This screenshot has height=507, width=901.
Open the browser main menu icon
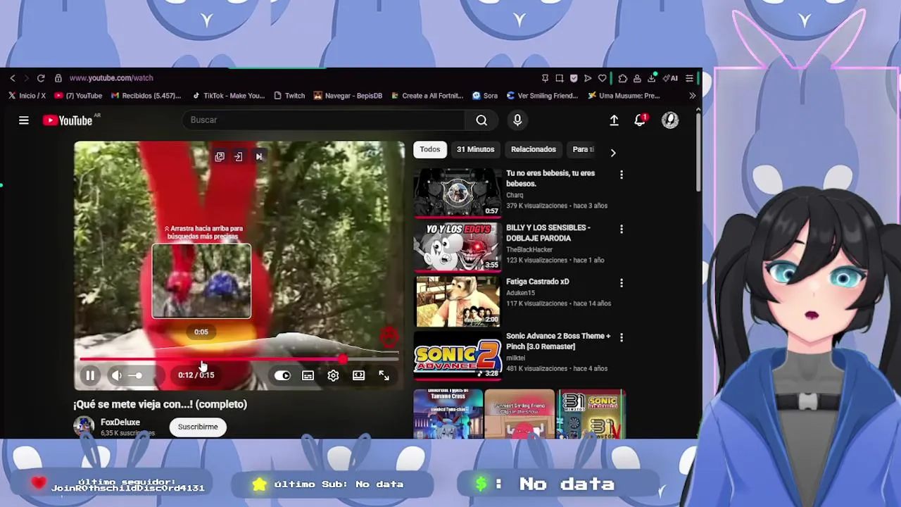coord(689,78)
